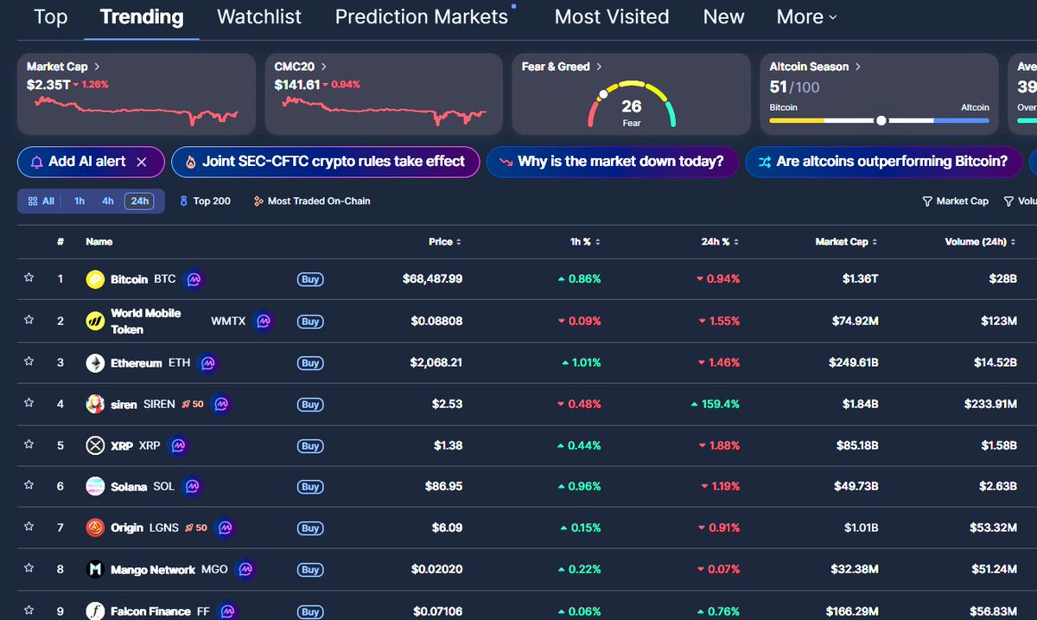Open AI chart icon beside SIREN
1037x620 pixels.
tap(221, 404)
